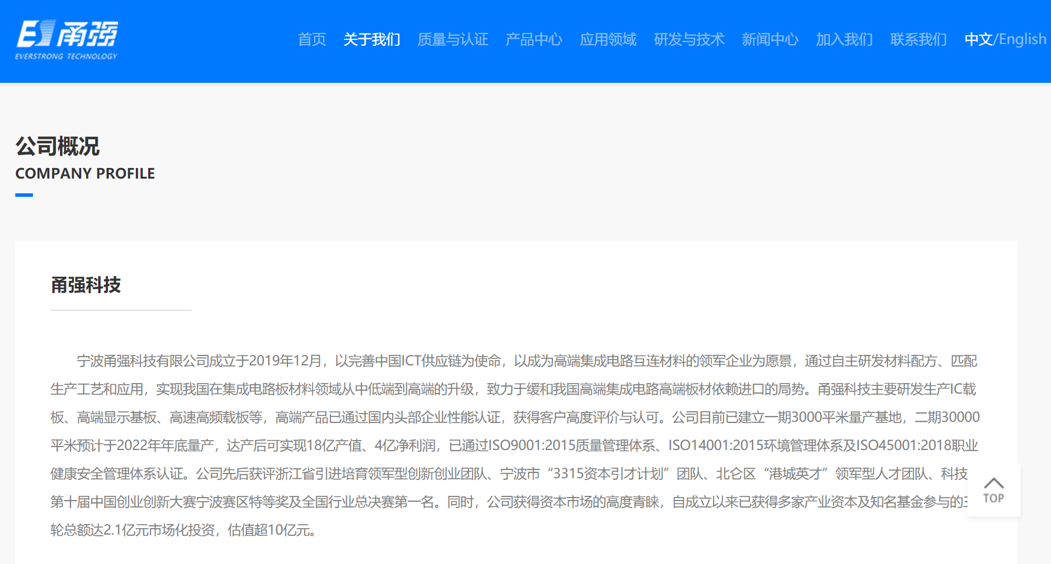The image size is (1051, 564).
Task: Open the 新闻中心 navigation item
Action: [770, 39]
